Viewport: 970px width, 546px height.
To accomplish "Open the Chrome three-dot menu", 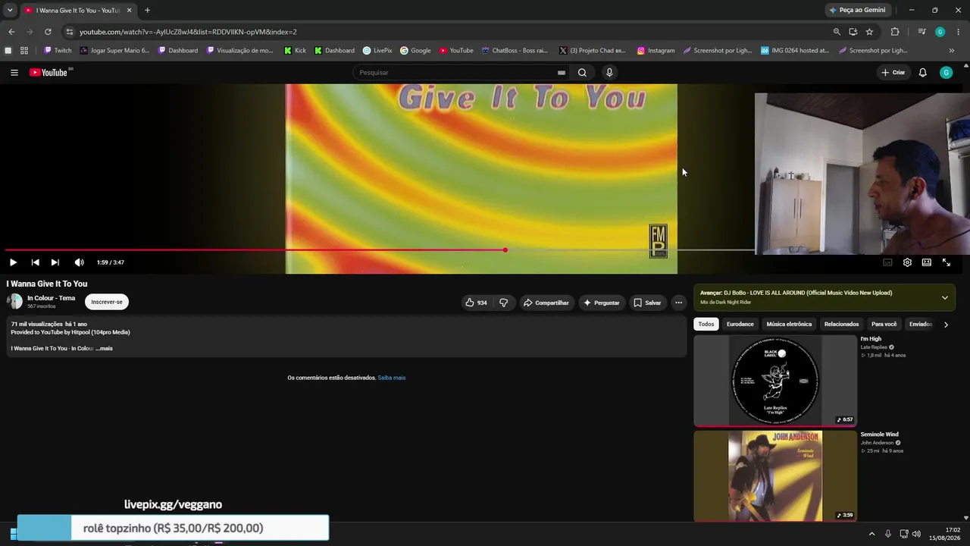I will coord(959,32).
